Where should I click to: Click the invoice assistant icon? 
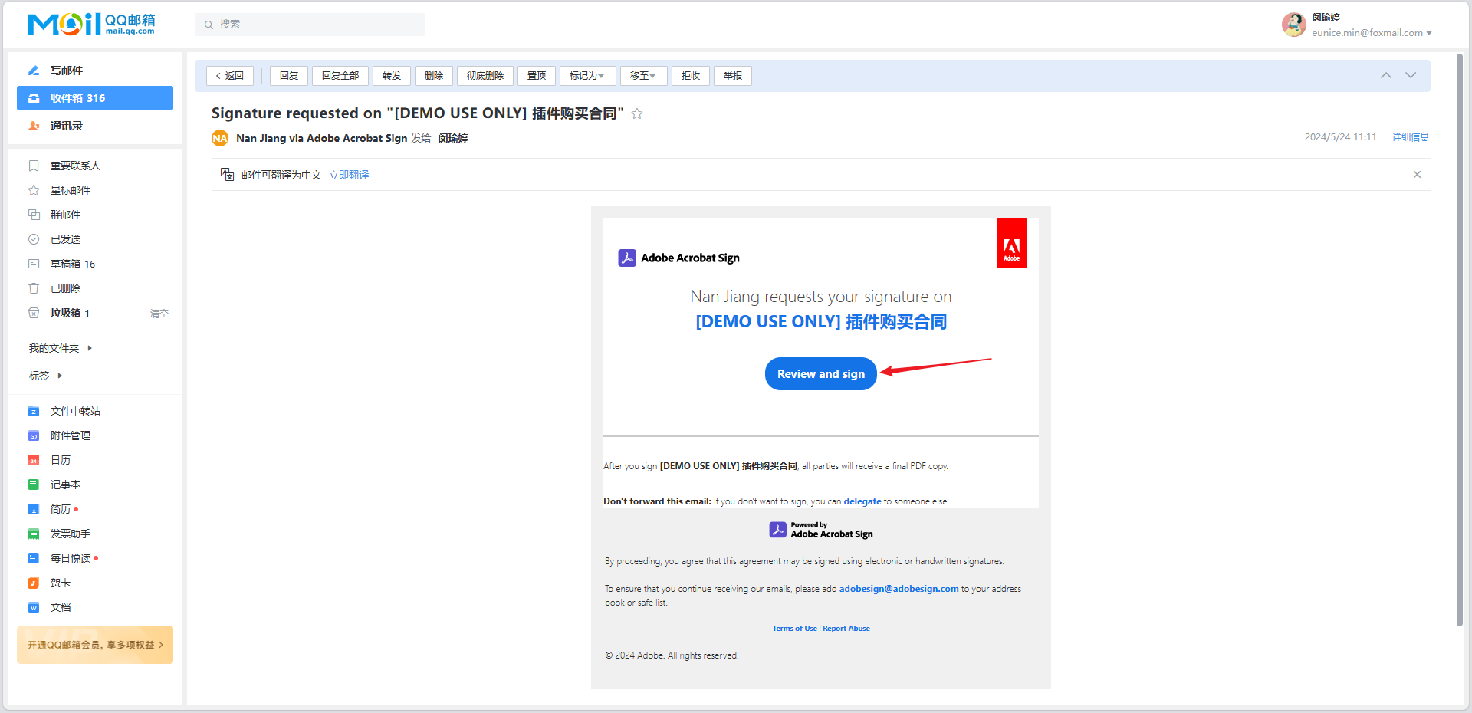pyautogui.click(x=34, y=534)
